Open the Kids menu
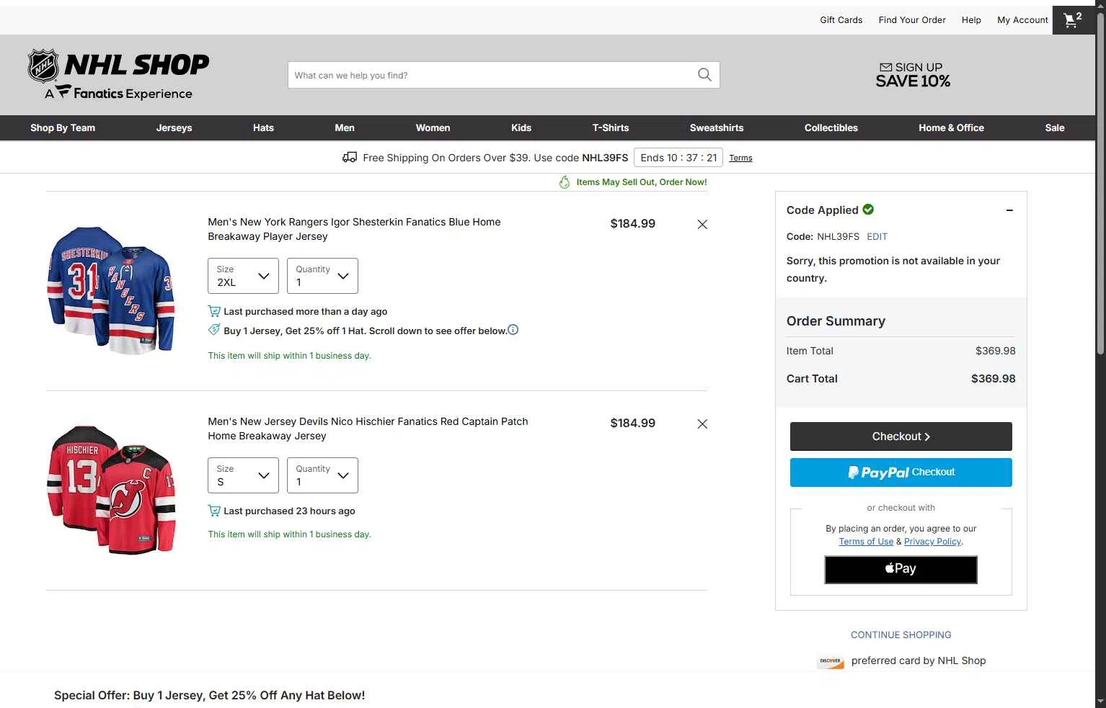The height and width of the screenshot is (708, 1106). click(x=521, y=127)
